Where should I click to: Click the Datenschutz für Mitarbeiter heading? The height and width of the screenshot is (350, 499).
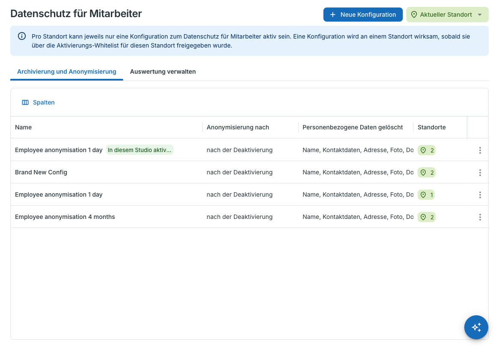point(76,14)
